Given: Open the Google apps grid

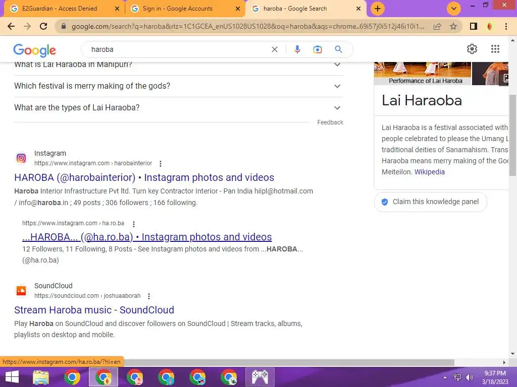Looking at the screenshot, I should (495, 49).
